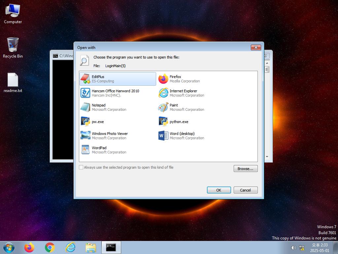Click the Browse... button
The width and height of the screenshot is (338, 254).
(x=246, y=168)
